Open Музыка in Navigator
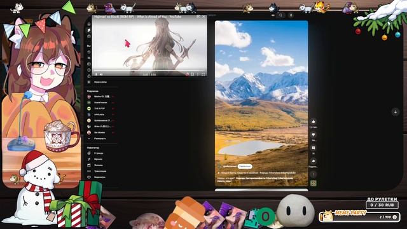The height and width of the screenshot is (229, 407). tap(95, 159)
